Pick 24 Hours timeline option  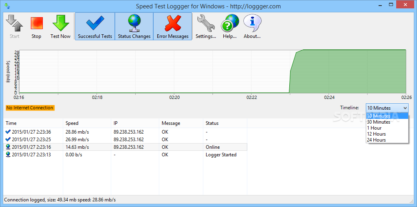[x=387, y=140]
